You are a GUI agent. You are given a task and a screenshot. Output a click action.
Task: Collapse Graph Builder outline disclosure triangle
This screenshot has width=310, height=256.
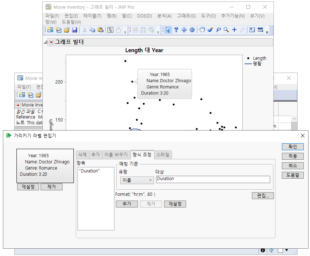coord(46,42)
